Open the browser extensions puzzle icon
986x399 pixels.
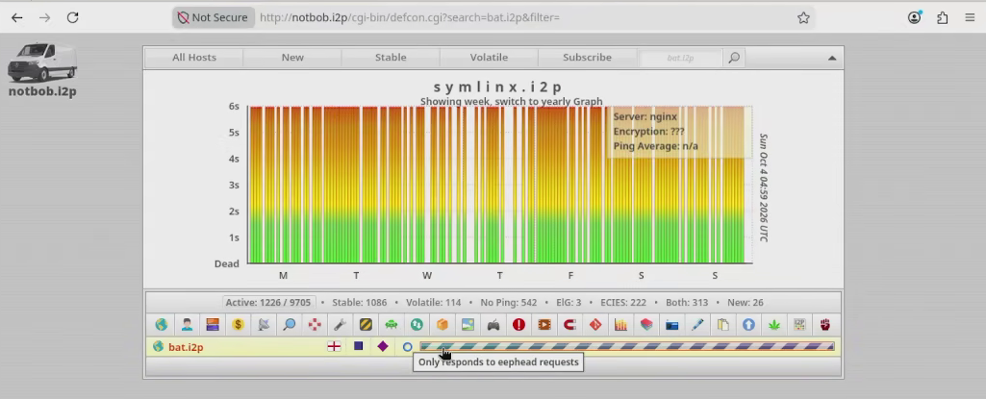[942, 17]
